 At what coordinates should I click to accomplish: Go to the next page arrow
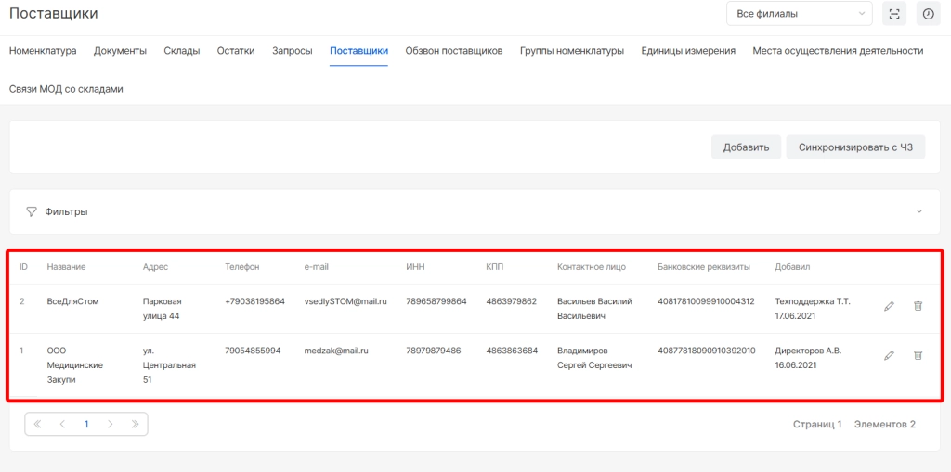pyautogui.click(x=111, y=424)
